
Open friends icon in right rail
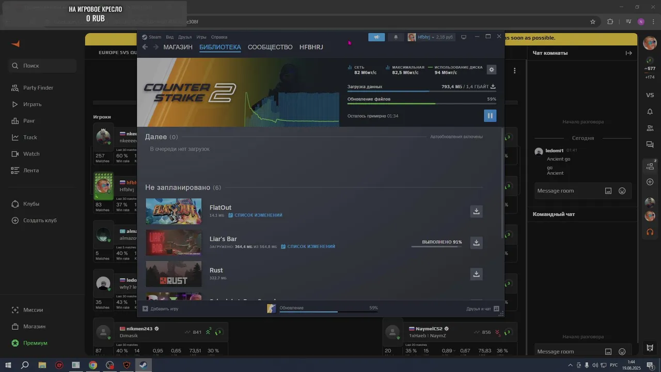tap(650, 128)
